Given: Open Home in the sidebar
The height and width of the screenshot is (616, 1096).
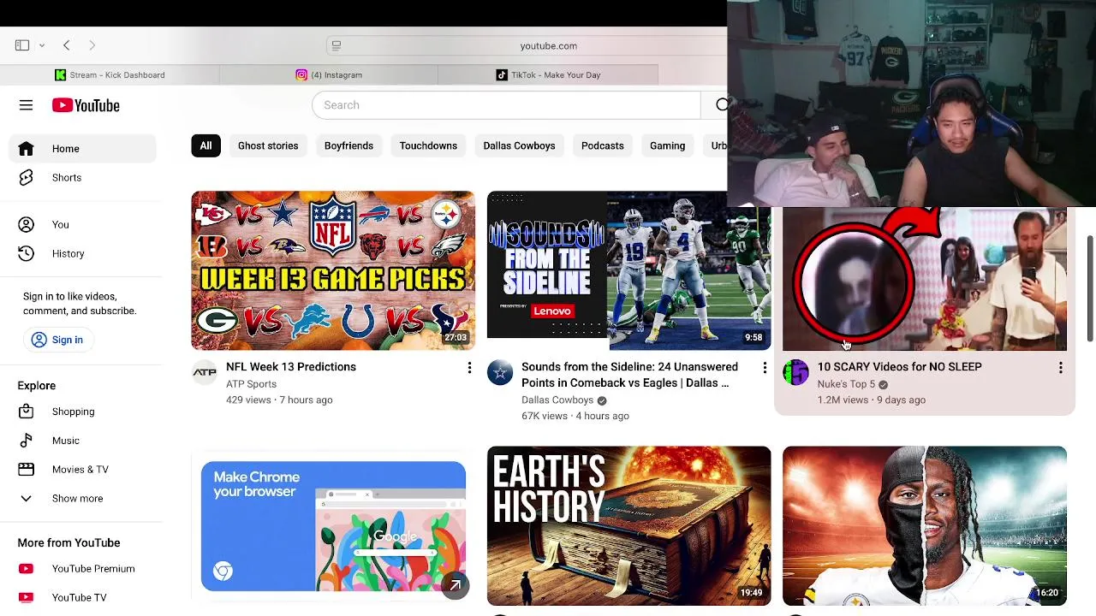Looking at the screenshot, I should click(82, 149).
